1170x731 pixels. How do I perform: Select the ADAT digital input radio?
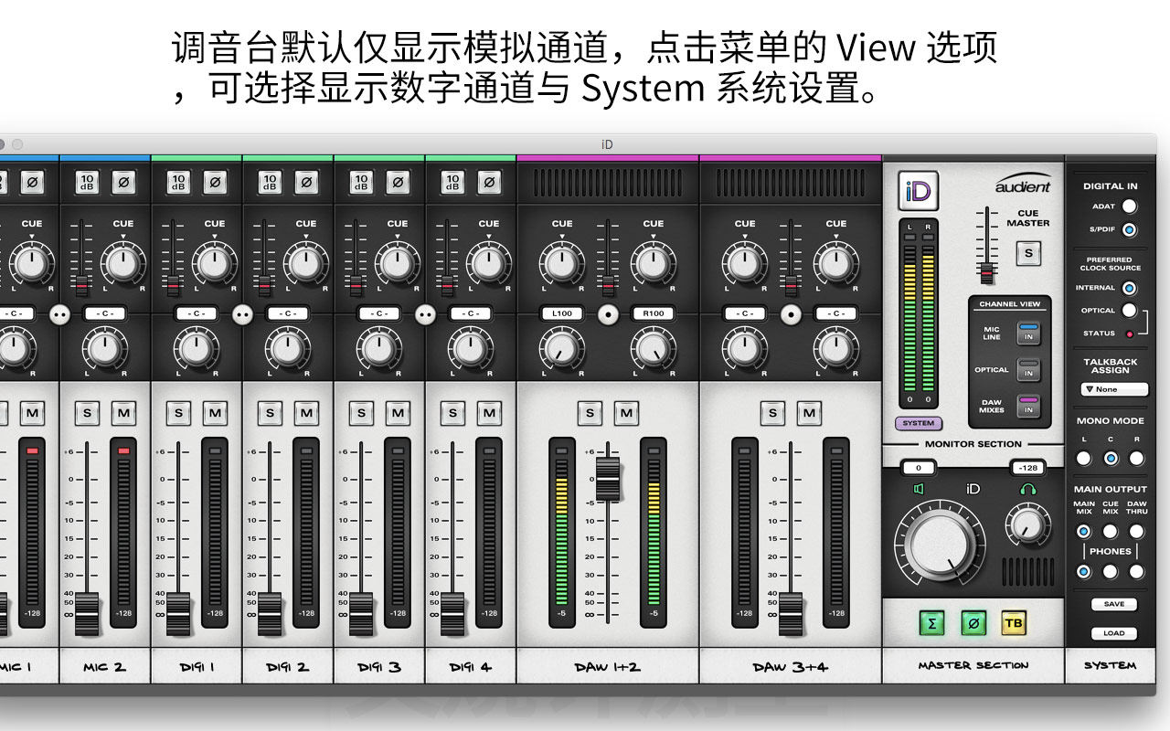click(1130, 207)
